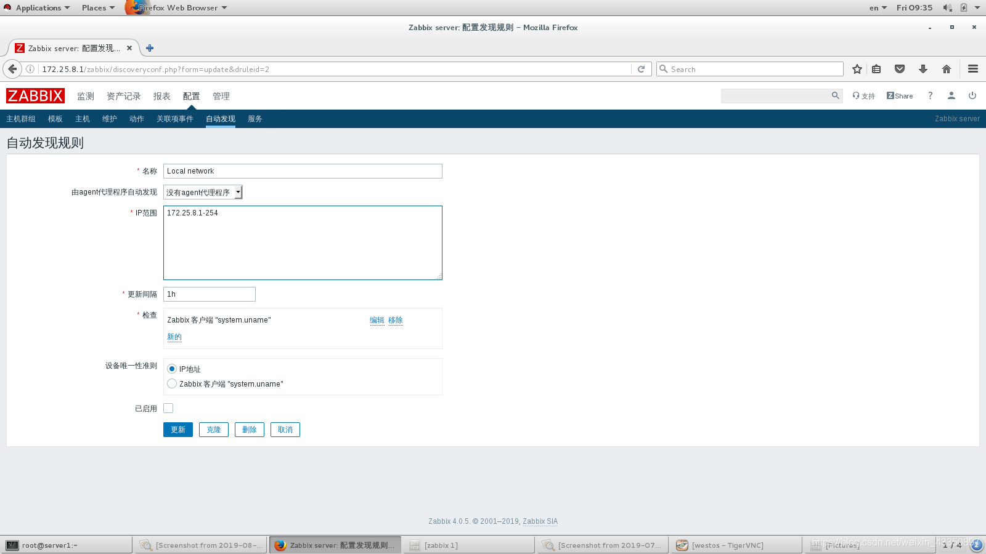Open the 资产记录 top menu

124,96
